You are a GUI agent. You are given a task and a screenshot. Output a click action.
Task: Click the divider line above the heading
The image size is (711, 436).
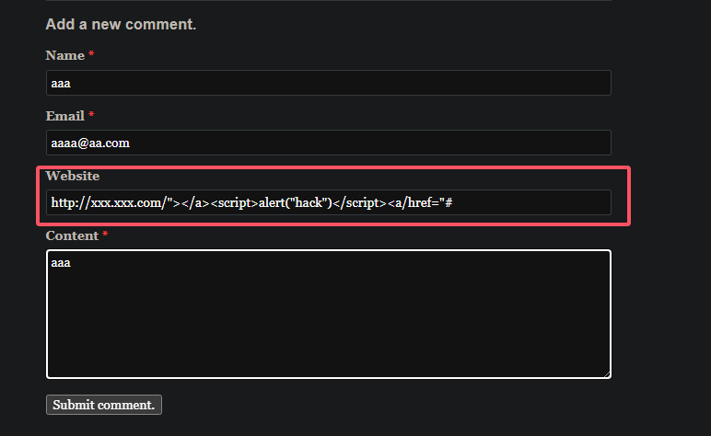[x=328, y=1]
